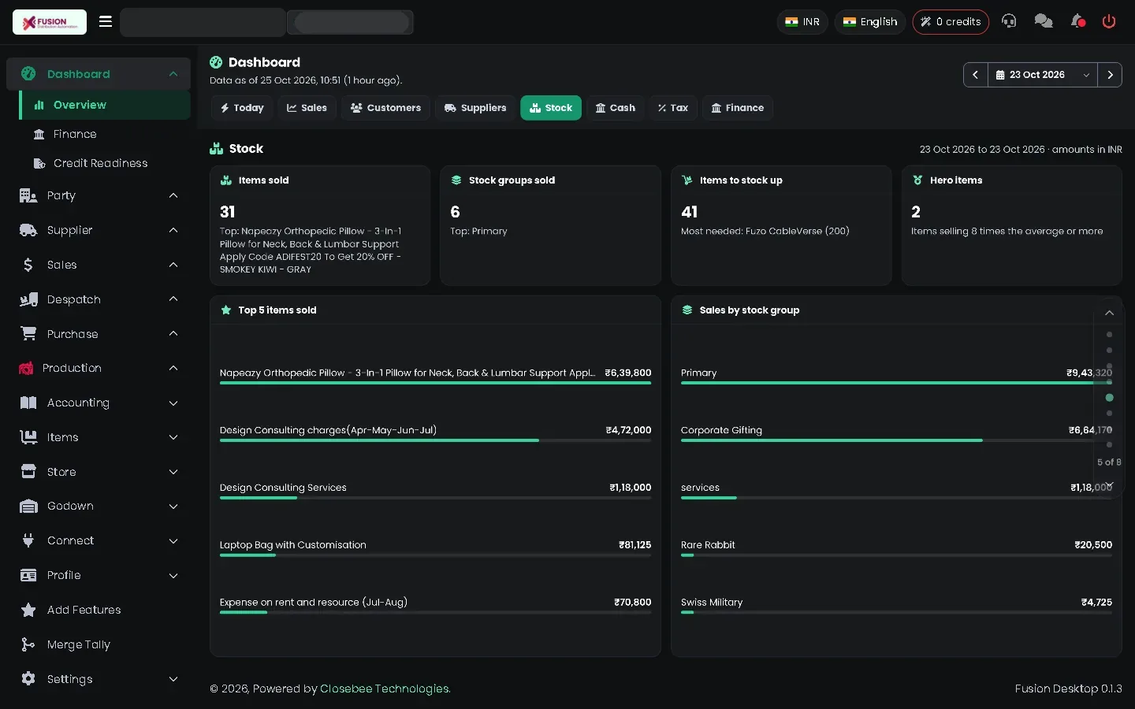Viewport: 1135px width, 709px height.
Task: Expand the Party menu
Action: tap(99, 195)
